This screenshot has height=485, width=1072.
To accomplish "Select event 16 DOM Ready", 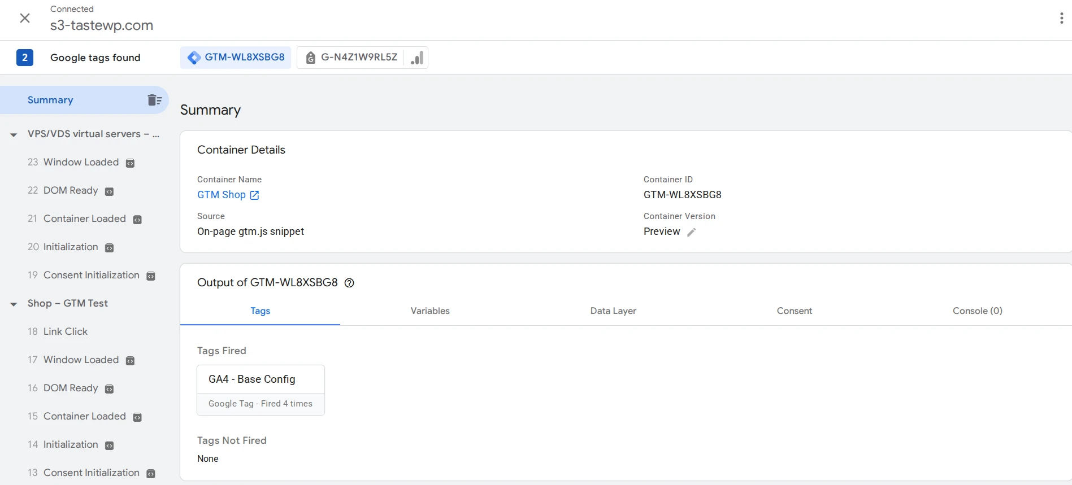I will point(63,388).
